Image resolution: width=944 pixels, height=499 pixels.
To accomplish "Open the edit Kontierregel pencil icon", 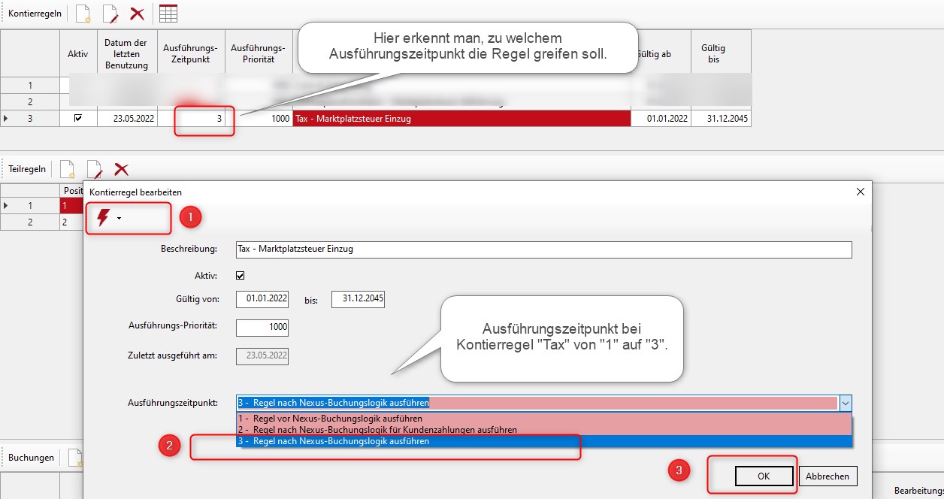I will point(110,13).
